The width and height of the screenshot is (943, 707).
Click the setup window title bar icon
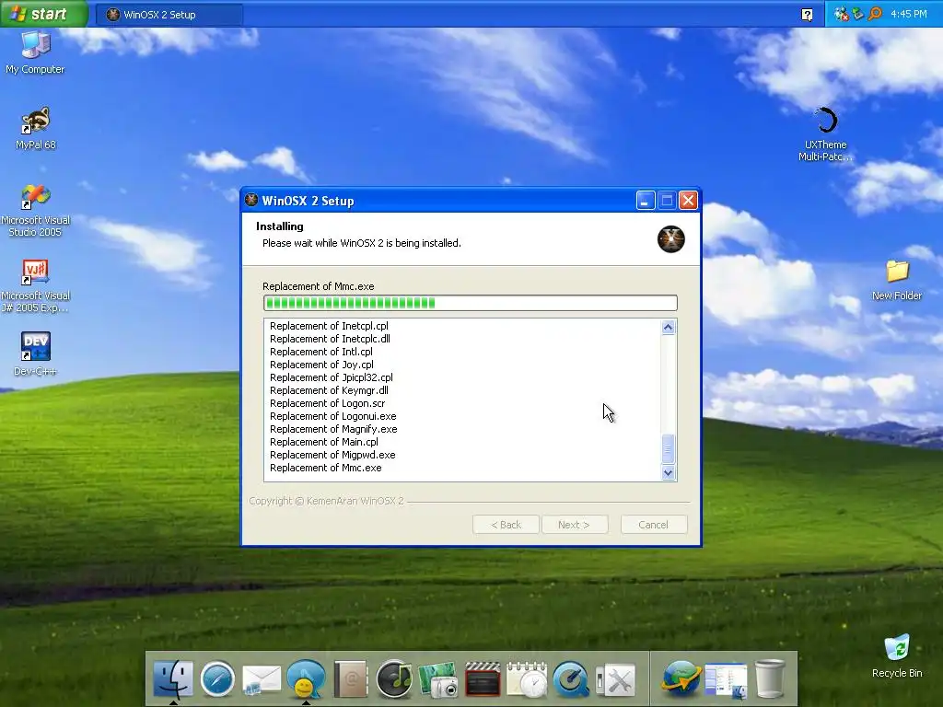tap(251, 200)
